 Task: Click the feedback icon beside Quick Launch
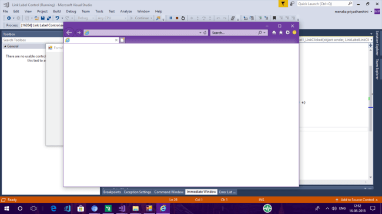click(x=292, y=4)
